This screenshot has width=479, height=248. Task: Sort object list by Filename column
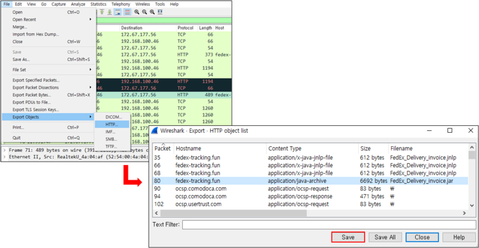pyautogui.click(x=428, y=148)
